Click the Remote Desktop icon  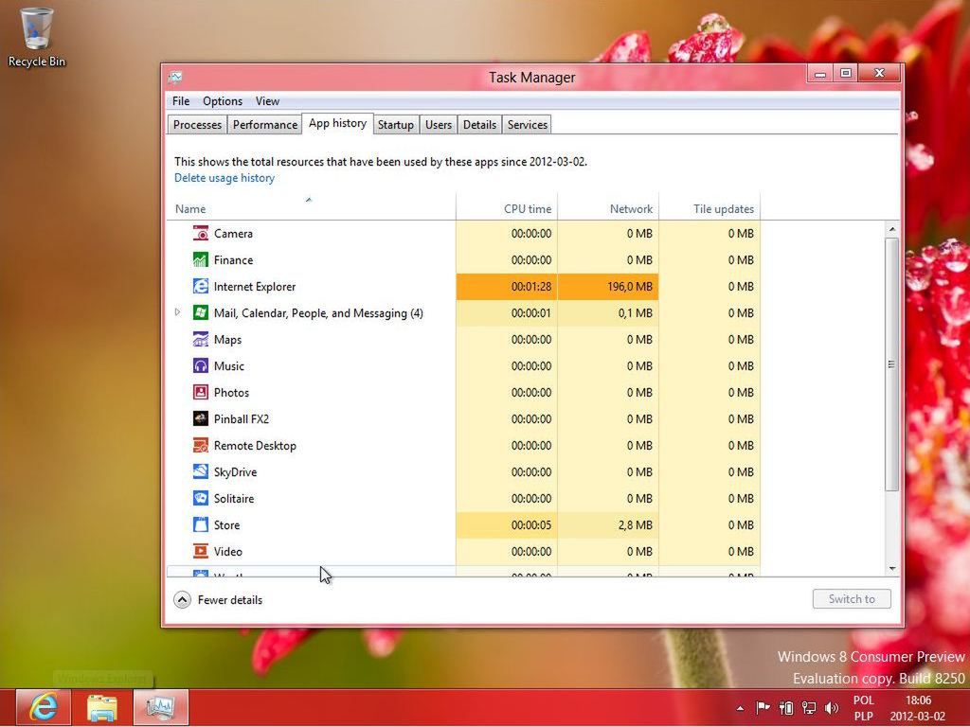pyautogui.click(x=201, y=445)
